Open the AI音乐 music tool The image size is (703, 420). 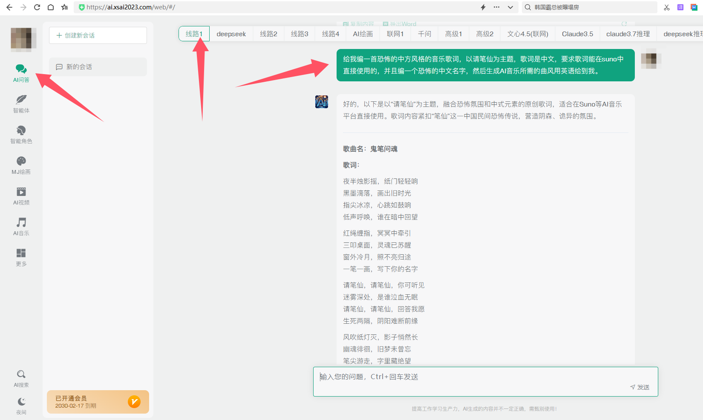click(x=21, y=227)
